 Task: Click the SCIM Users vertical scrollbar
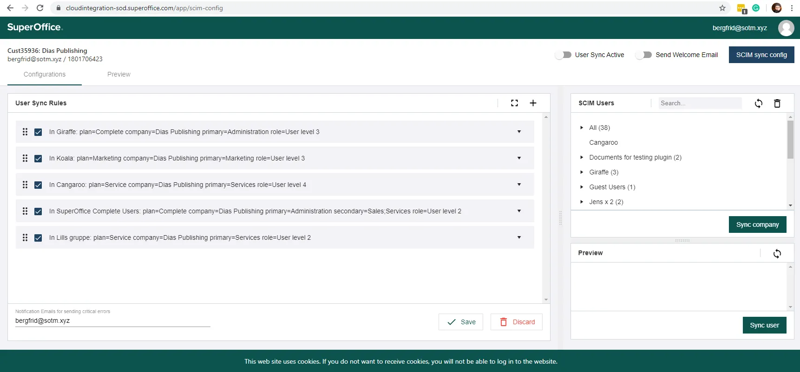pyautogui.click(x=790, y=140)
